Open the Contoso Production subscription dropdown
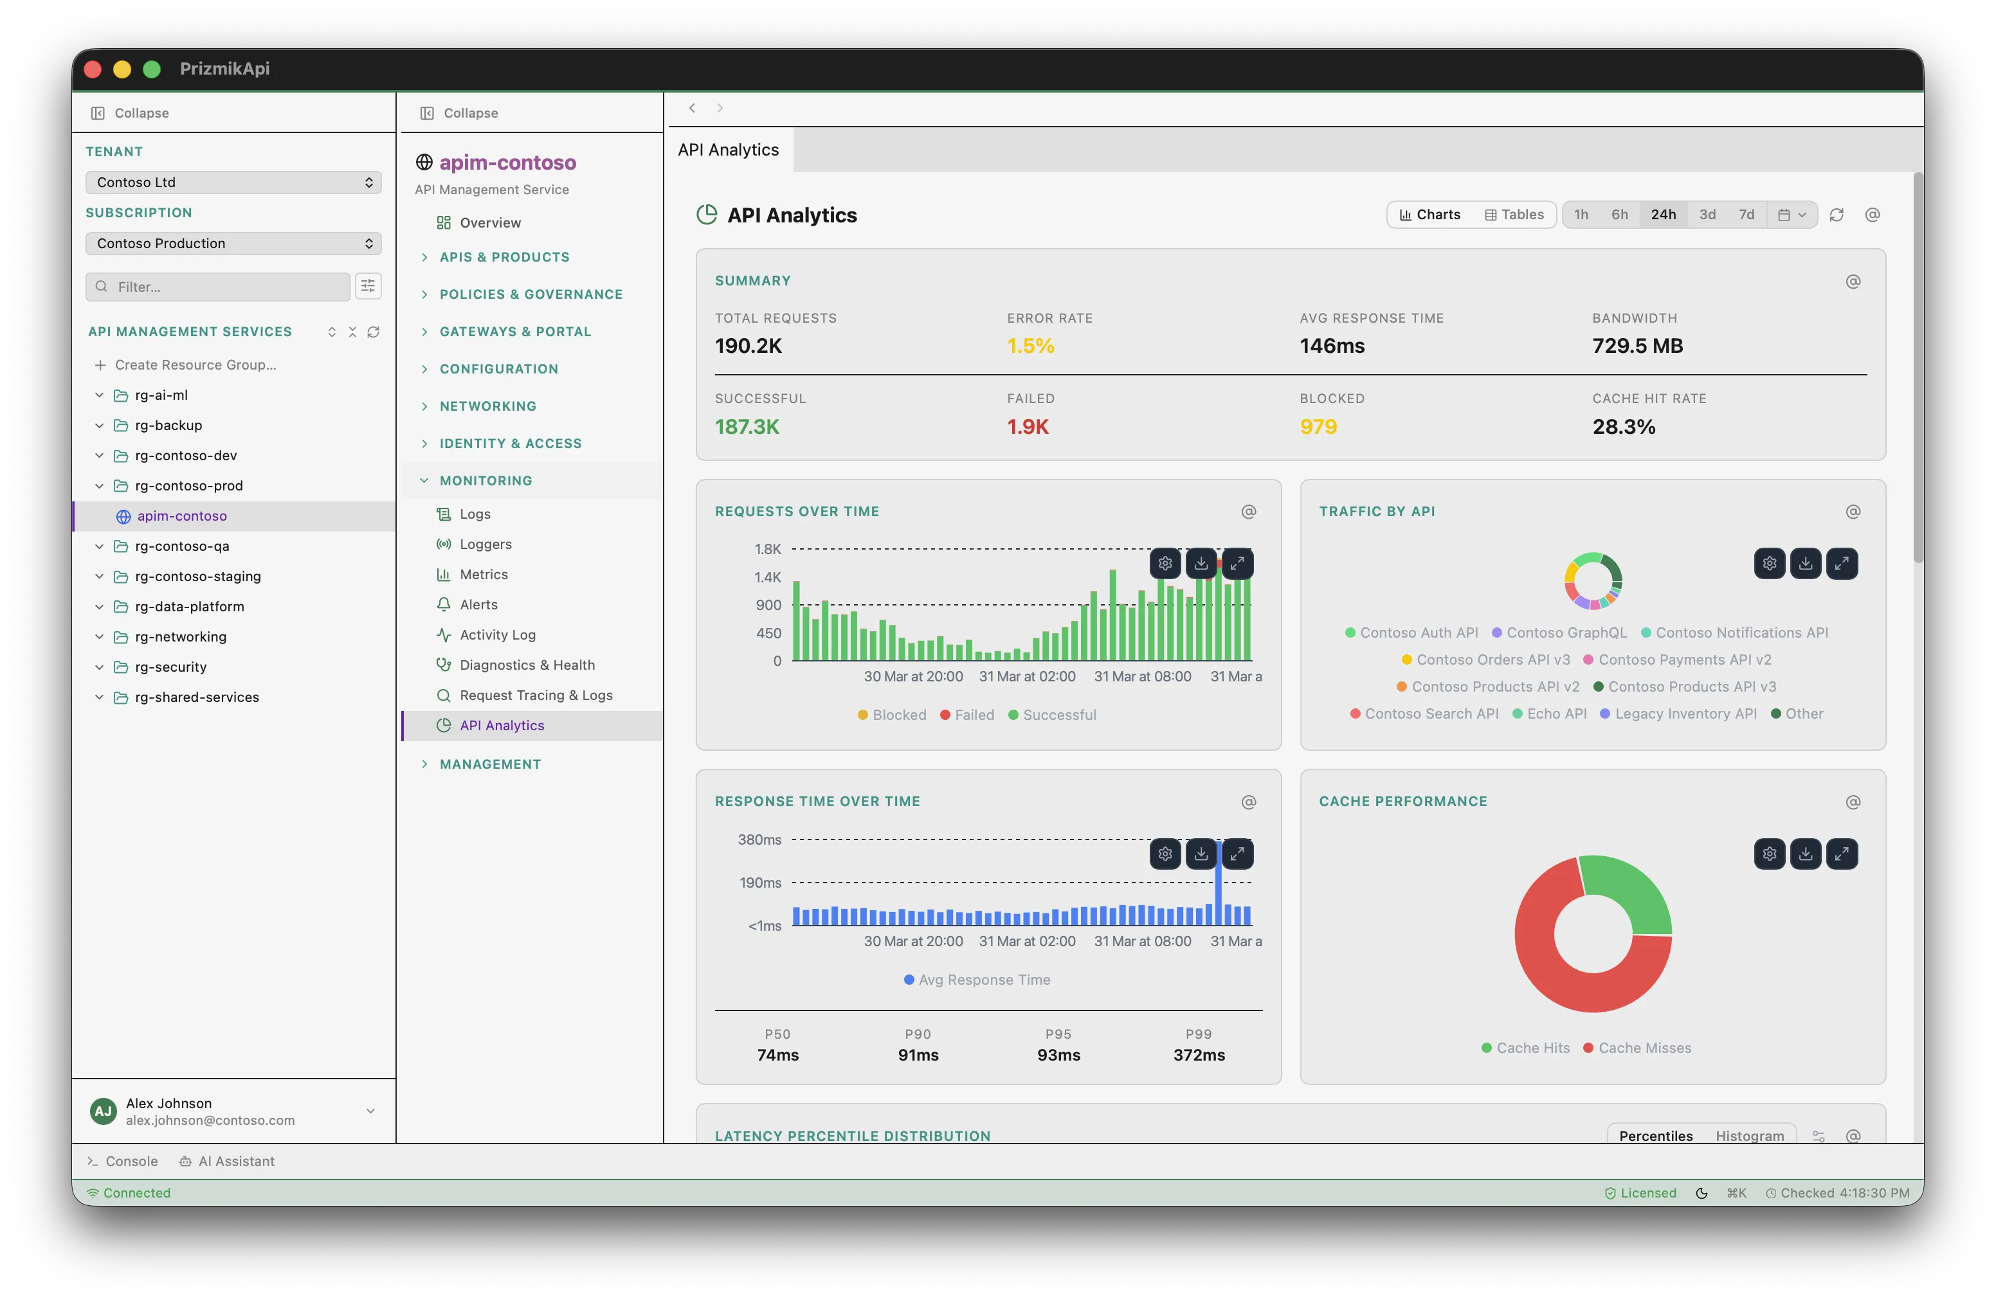 [233, 243]
